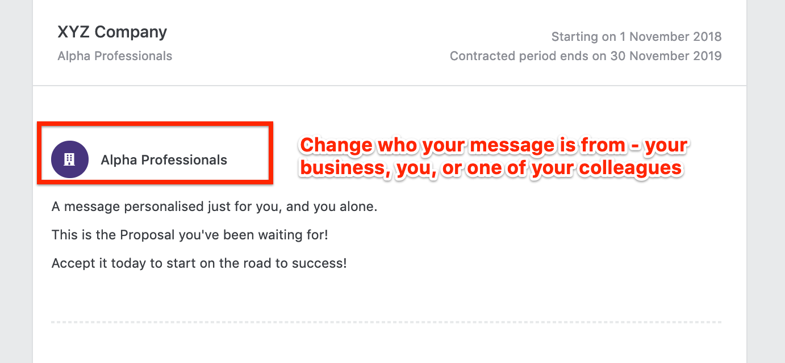Click the empty area below the dashed divider
Viewport: 785px width, 363px height.
pos(386,344)
